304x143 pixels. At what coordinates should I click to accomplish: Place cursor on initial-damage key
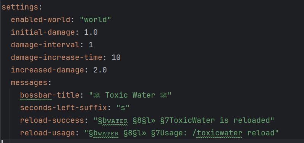[x=43, y=32]
